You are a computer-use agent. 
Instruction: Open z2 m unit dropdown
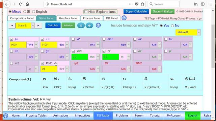click(x=129, y=57)
